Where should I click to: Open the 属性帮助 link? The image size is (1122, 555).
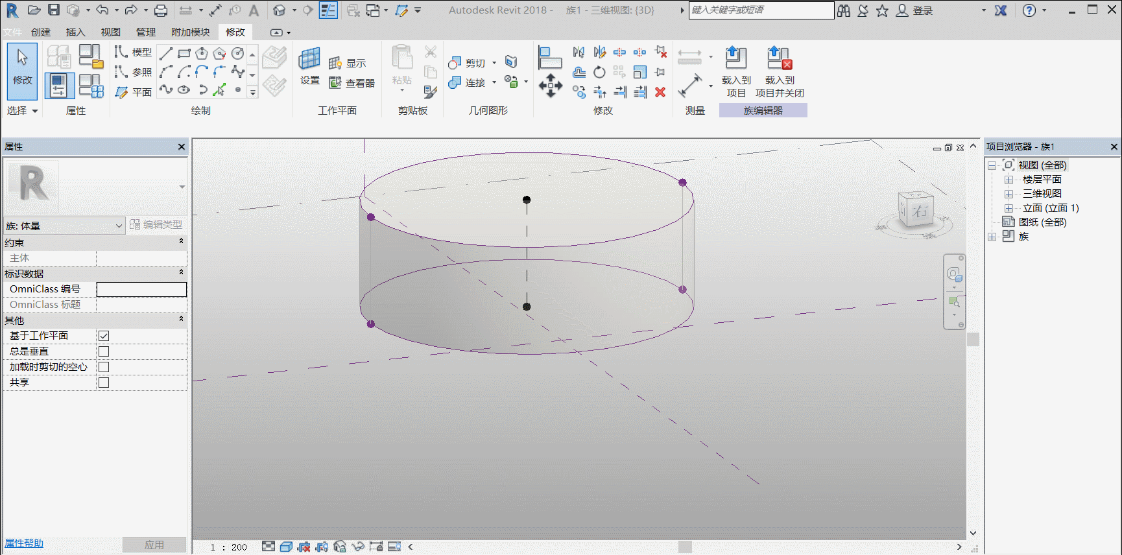coord(24,543)
